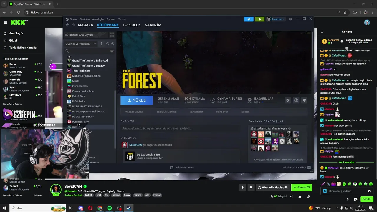377x212 pixels.
Task: Open recent-activity sort clock in Steam library
Action: tap(108, 44)
